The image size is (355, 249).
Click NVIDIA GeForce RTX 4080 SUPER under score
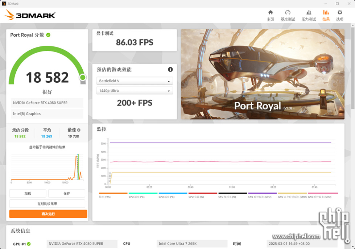click(47, 103)
